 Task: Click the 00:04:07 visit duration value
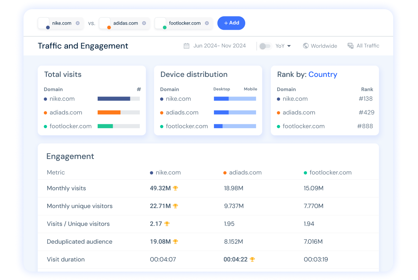coord(163,259)
